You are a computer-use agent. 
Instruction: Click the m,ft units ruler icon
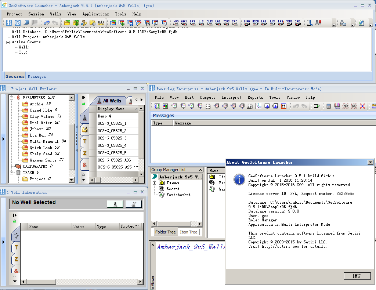tap(101, 23)
